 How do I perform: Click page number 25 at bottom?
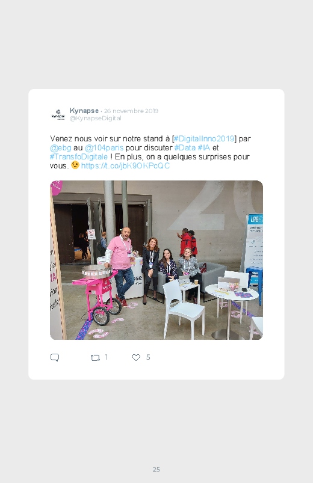tap(156, 469)
